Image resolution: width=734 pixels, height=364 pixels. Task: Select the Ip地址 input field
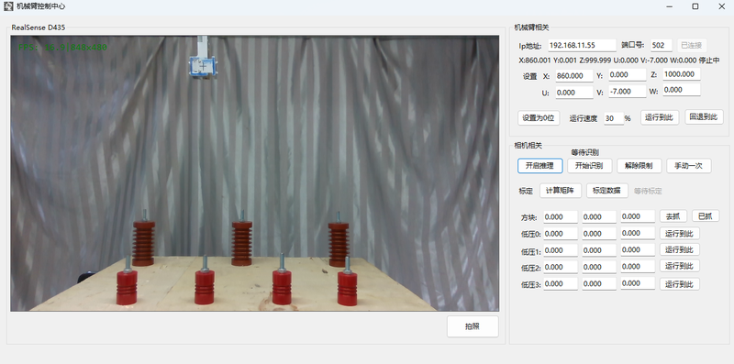coord(582,45)
